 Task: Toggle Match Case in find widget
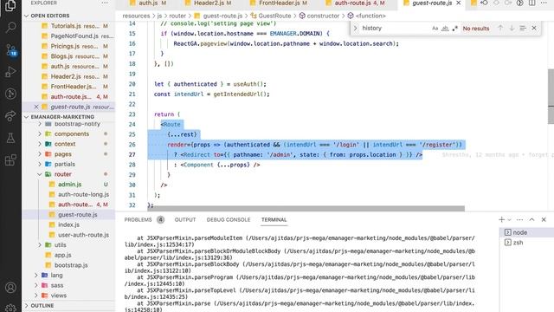pyautogui.click(x=435, y=29)
